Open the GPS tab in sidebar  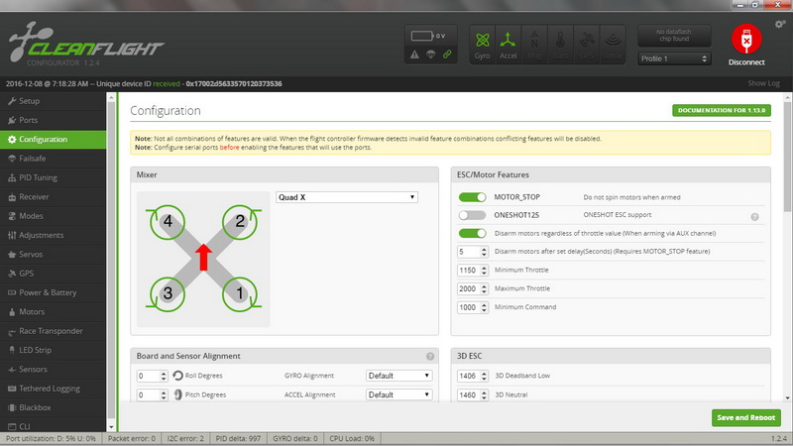(54, 274)
